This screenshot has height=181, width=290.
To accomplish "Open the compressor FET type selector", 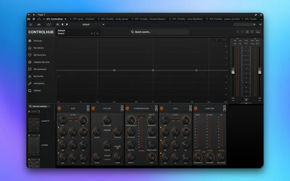I will [141, 117].
